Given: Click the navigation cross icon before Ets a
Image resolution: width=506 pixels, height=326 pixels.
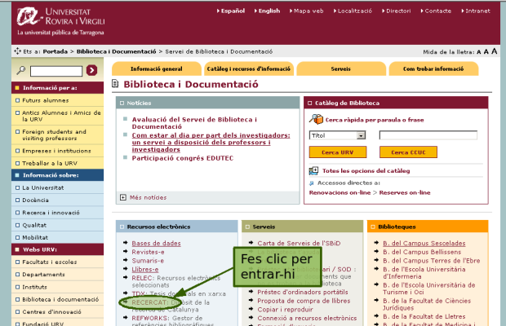Looking at the screenshot, I should coord(17,51).
